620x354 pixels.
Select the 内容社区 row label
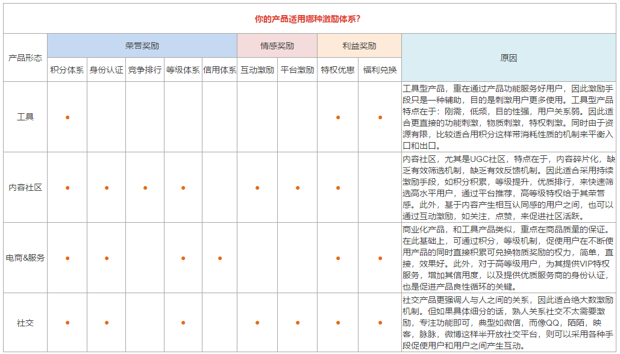tap(25, 187)
